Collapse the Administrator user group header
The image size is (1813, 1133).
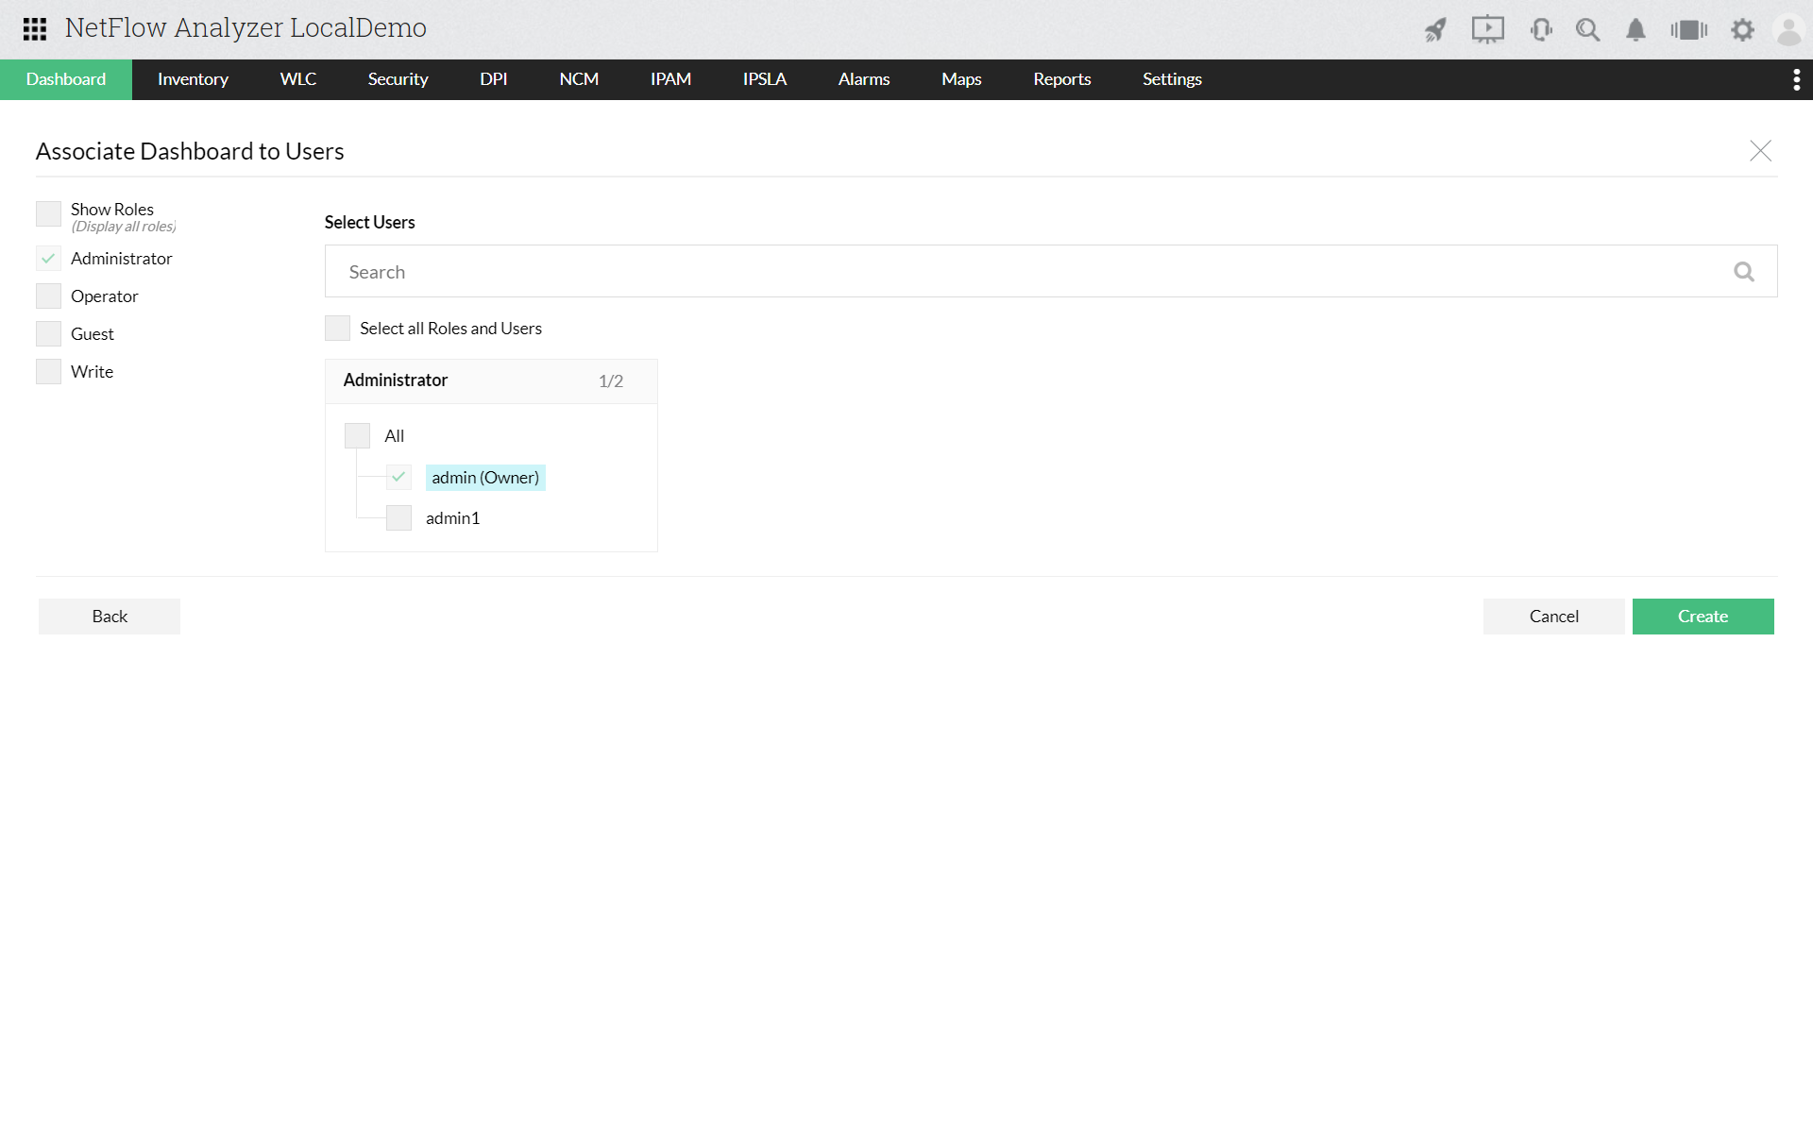491,380
